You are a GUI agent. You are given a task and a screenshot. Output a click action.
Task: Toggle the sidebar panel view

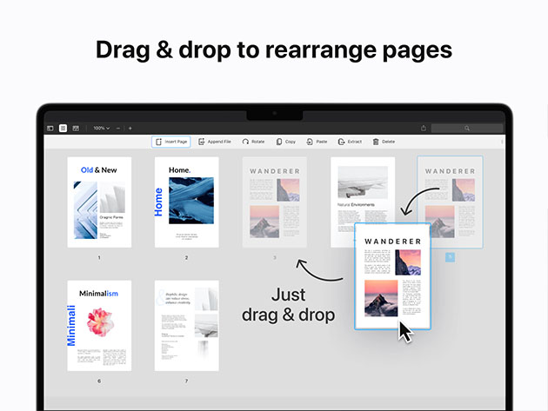[x=50, y=128]
